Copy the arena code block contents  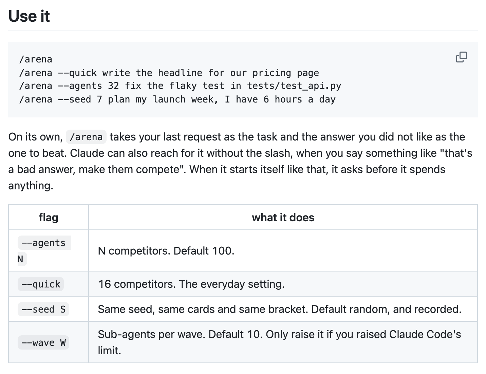(461, 57)
